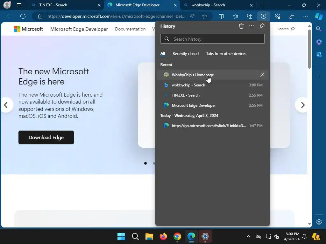326x244 pixels.
Task: Refresh the page with the reload icon
Action: 23,16
